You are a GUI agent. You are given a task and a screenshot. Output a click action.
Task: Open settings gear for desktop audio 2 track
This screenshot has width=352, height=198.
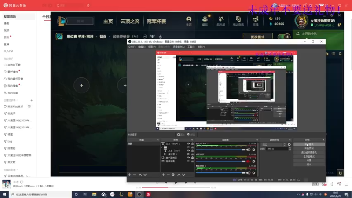tap(254, 173)
